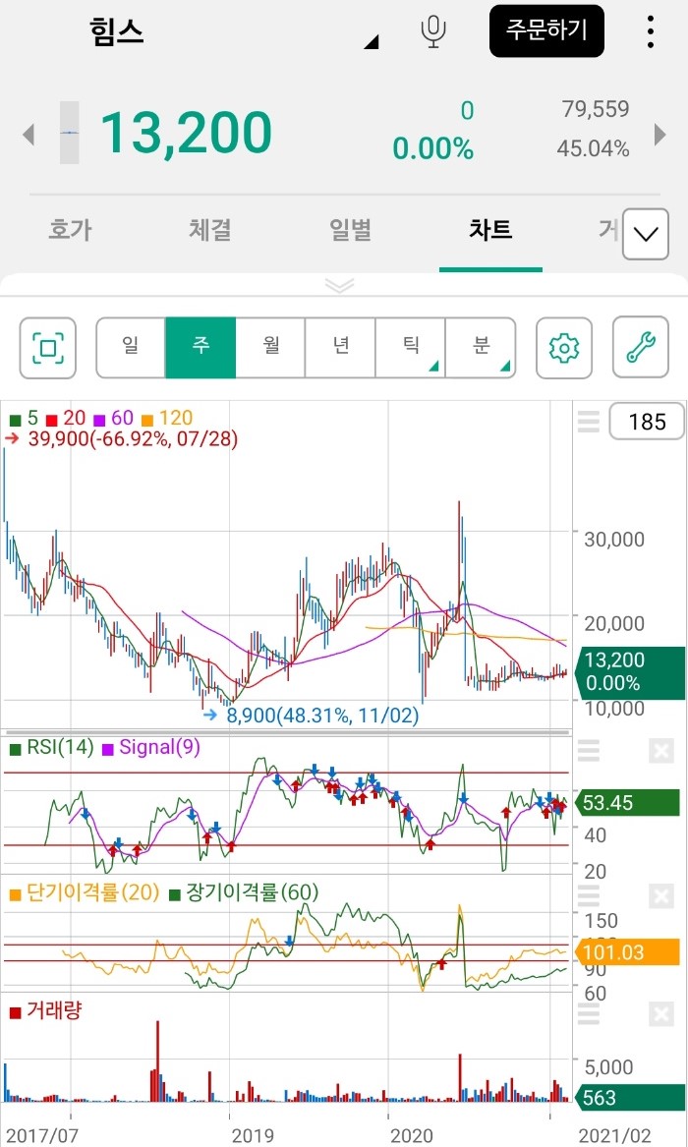Tap 장기이격률(60) legend label
The image size is (688, 1147).
tap(244, 893)
